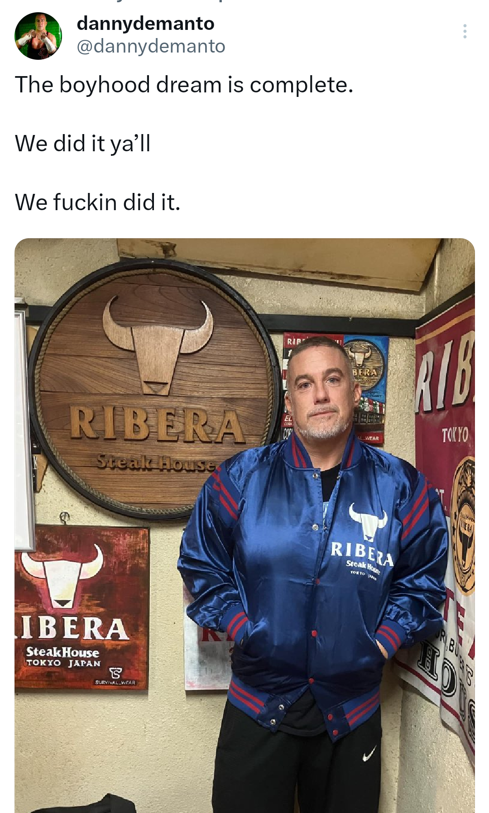Click the line 'We did it ya'll'
The width and height of the screenshot is (489, 813).
(82, 143)
